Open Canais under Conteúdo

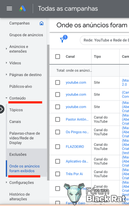pyautogui.click(x=15, y=122)
